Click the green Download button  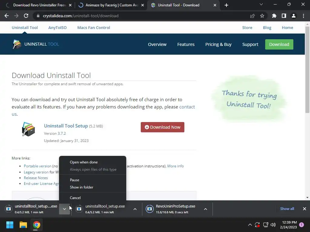coord(279,44)
